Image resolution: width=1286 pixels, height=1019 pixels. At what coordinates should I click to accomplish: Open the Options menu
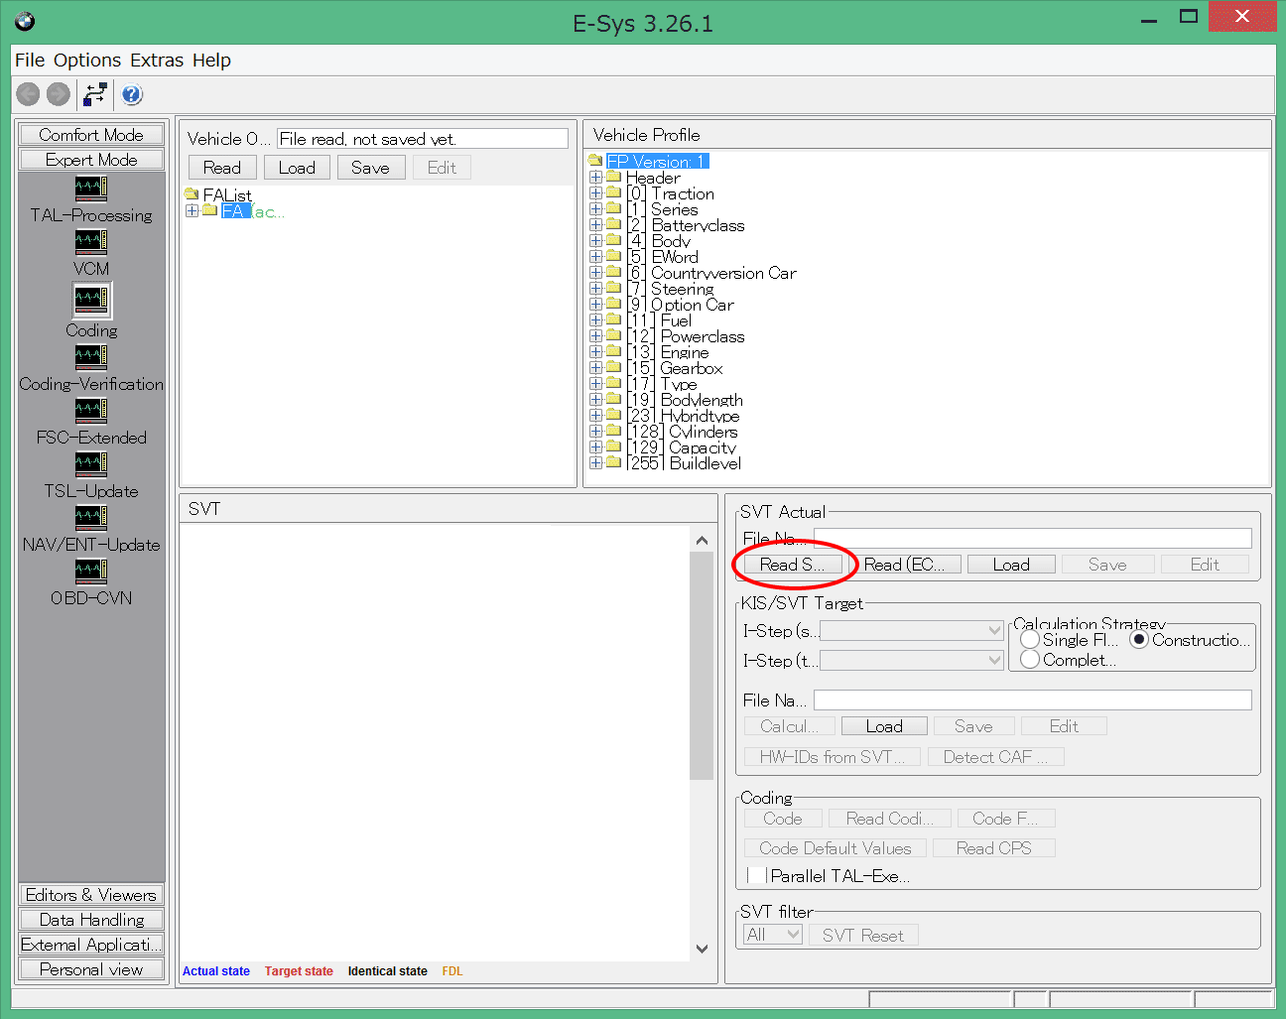[87, 60]
